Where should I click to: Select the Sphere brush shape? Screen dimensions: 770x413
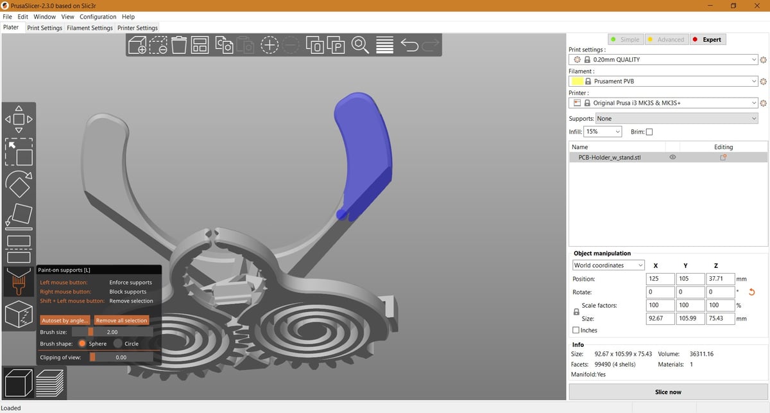[82, 344]
